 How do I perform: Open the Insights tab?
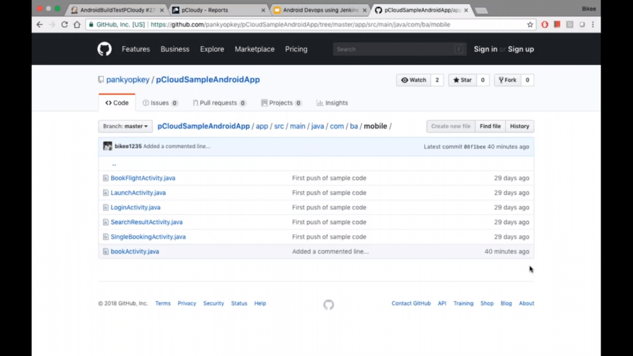[332, 103]
